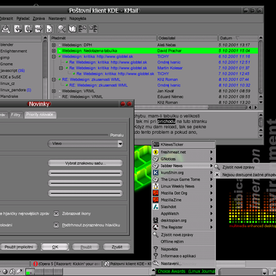Click the Použít implicitní button
276x276 pixels.
[x=19, y=247]
